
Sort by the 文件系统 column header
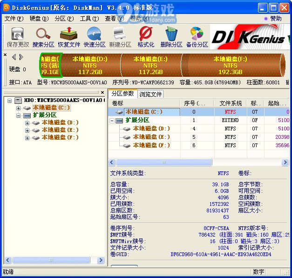pos(231,103)
